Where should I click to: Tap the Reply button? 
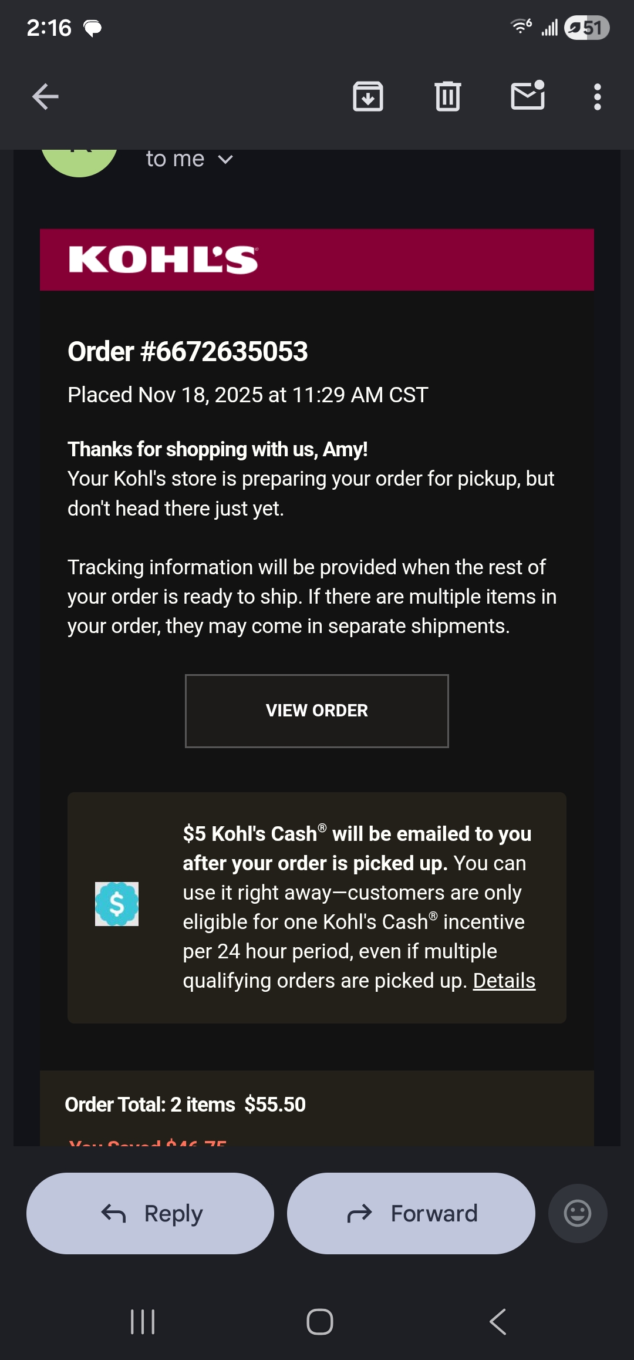point(150,1213)
